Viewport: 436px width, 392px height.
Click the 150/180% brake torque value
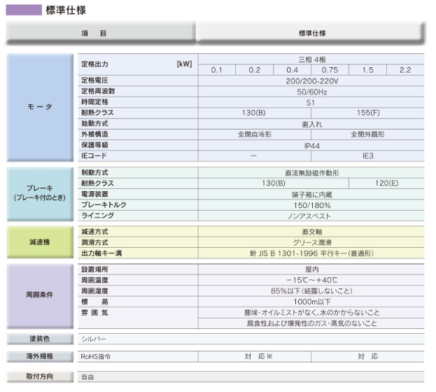pyautogui.click(x=311, y=204)
